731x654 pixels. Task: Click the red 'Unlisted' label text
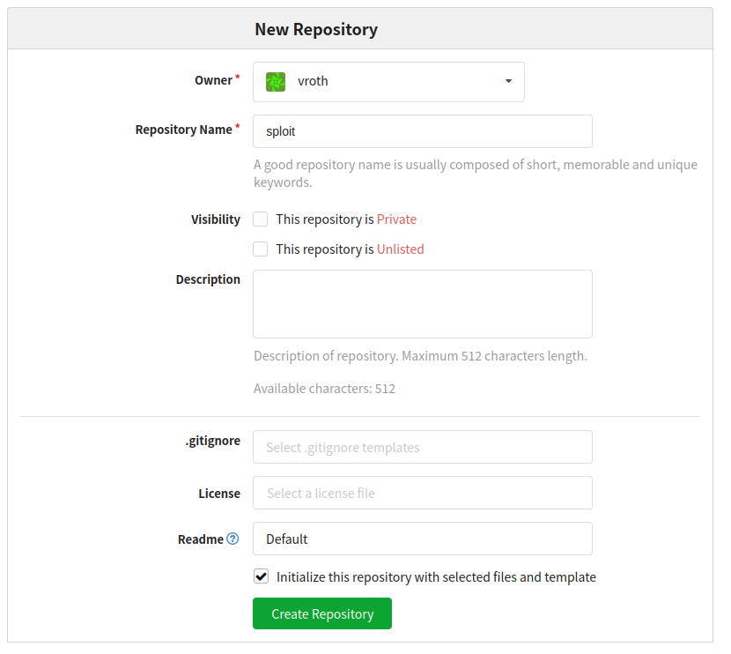[x=401, y=249]
